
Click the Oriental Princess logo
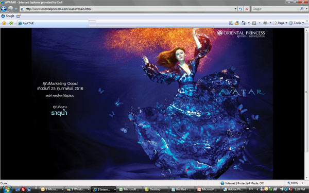tap(241, 33)
